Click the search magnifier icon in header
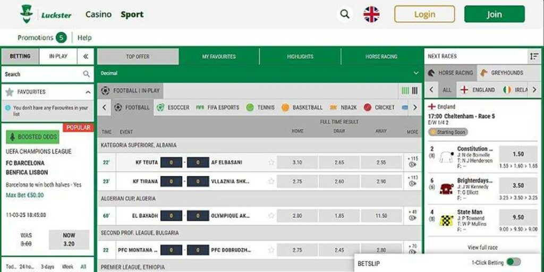The height and width of the screenshot is (272, 544). 345,14
